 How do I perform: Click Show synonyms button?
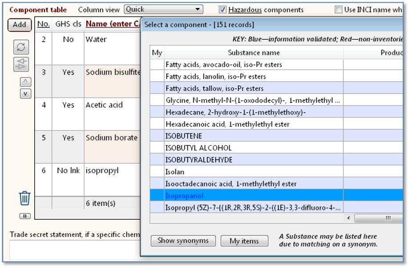tap(183, 240)
